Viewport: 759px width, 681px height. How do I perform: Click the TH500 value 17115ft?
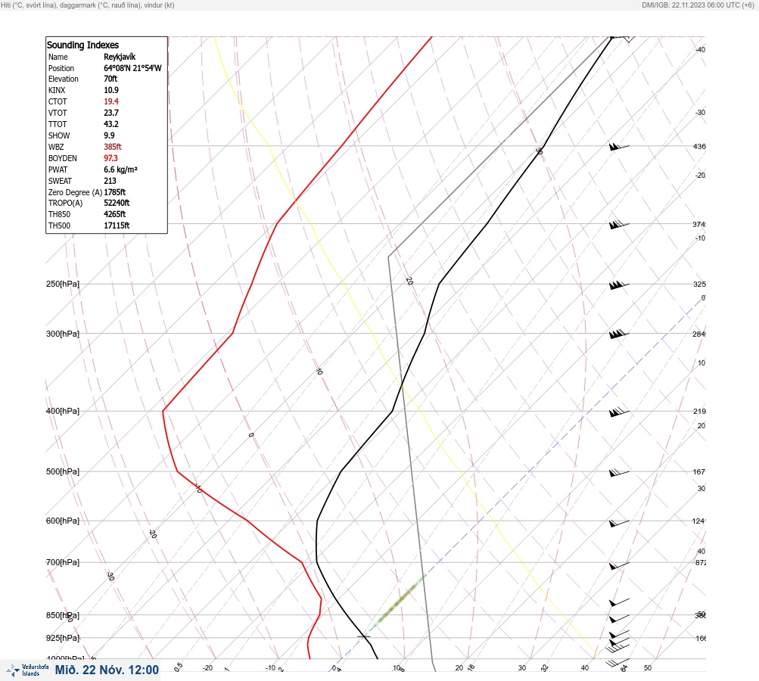(117, 225)
